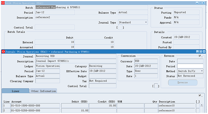Click the Reverse Period field
This screenshot has height=114, width=208.
(190, 66)
